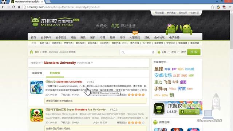Screen dimensions: 233x131
Task: Open the 汉化 navigation item
Action: point(147,37)
